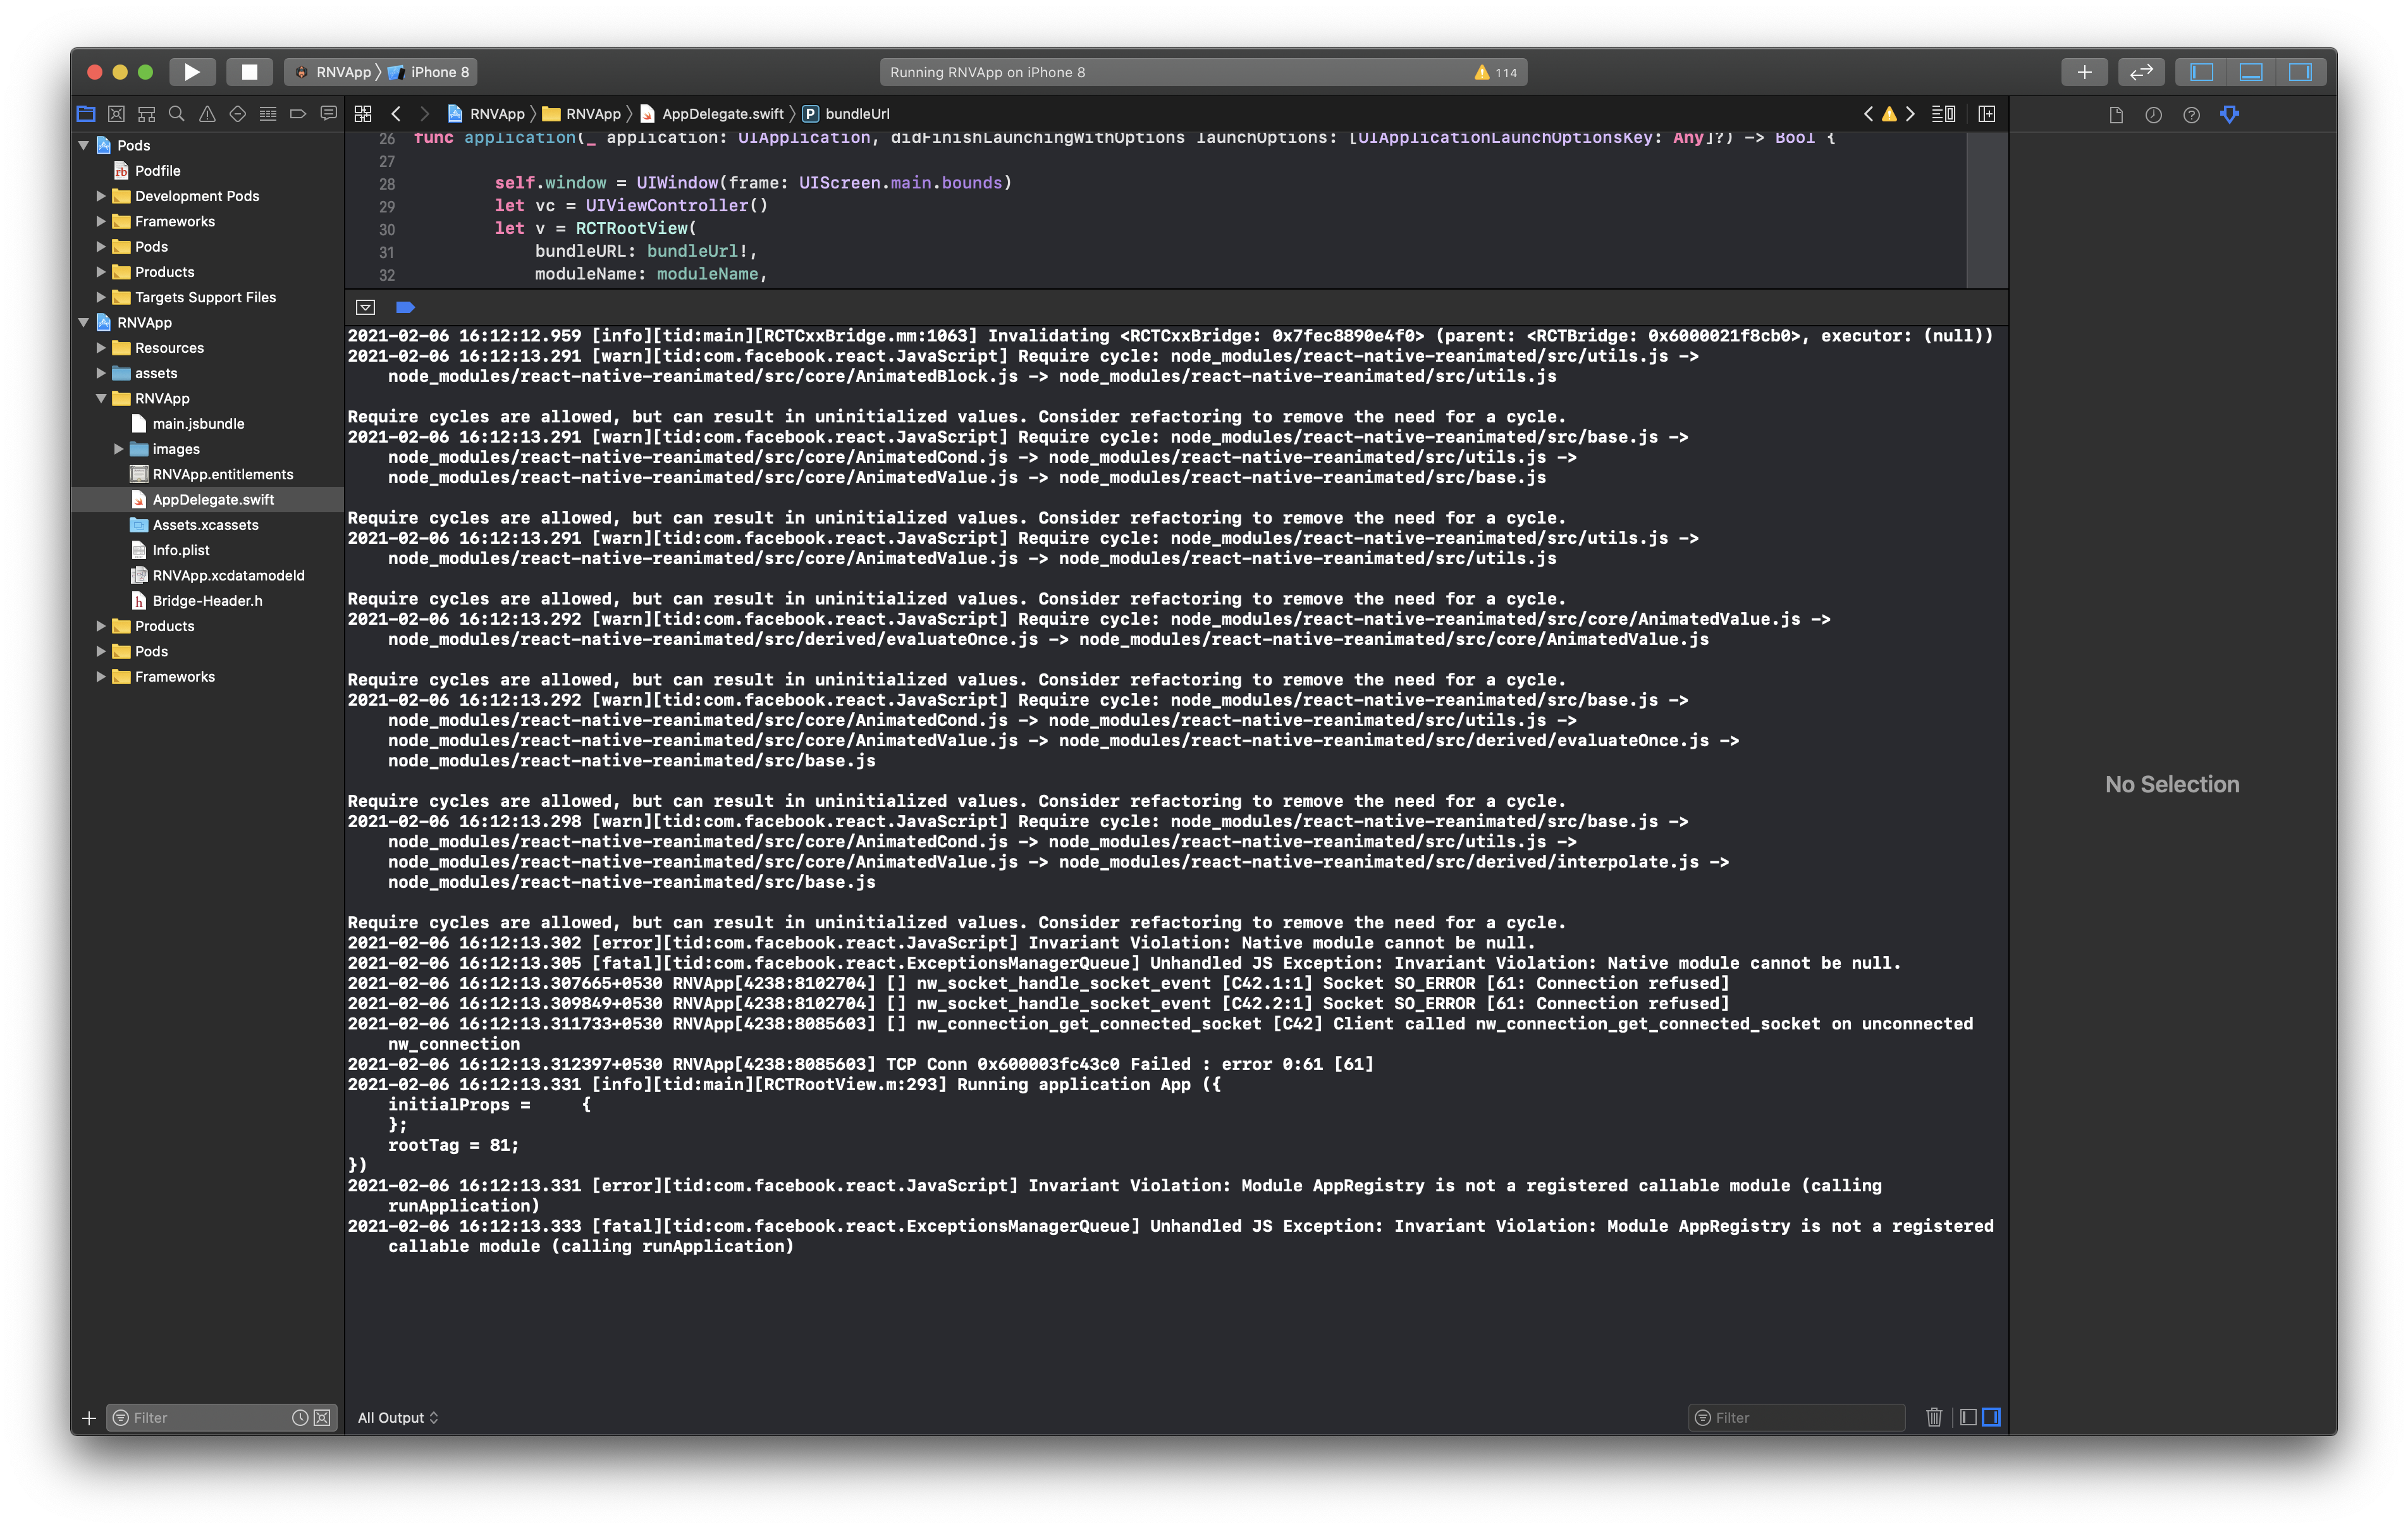Open the symbol navigator icon
The image size is (2408, 1529).
click(x=147, y=114)
